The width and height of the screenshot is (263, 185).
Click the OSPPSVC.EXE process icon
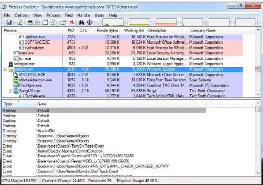tap(21, 42)
